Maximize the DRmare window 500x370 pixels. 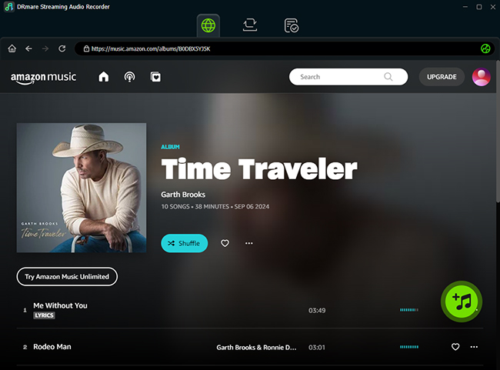coord(479,7)
